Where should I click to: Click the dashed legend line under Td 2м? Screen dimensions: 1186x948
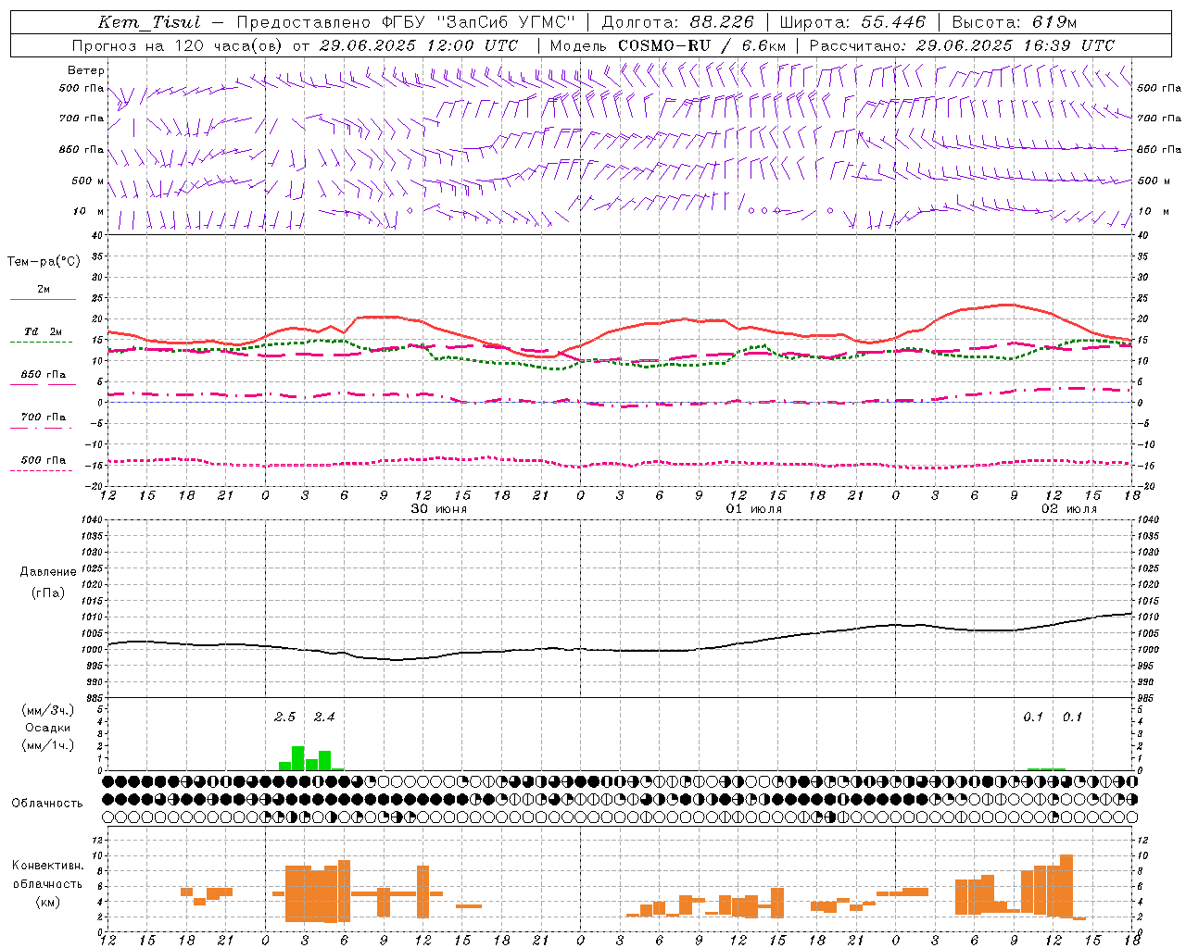42,342
